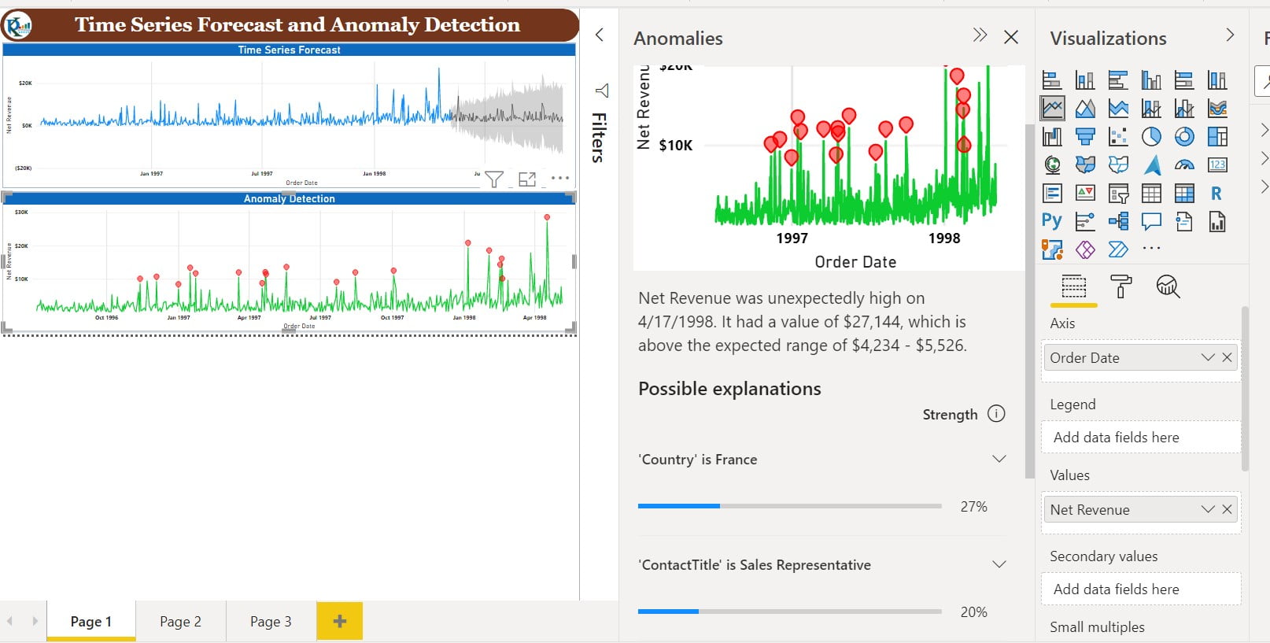
Task: Select the Pie chart visual
Action: [x=1151, y=137]
